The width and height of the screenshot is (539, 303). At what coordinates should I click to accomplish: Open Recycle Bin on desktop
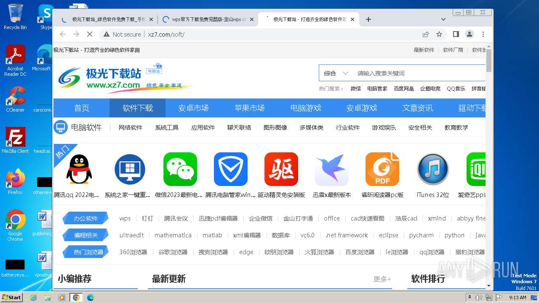coord(15,17)
